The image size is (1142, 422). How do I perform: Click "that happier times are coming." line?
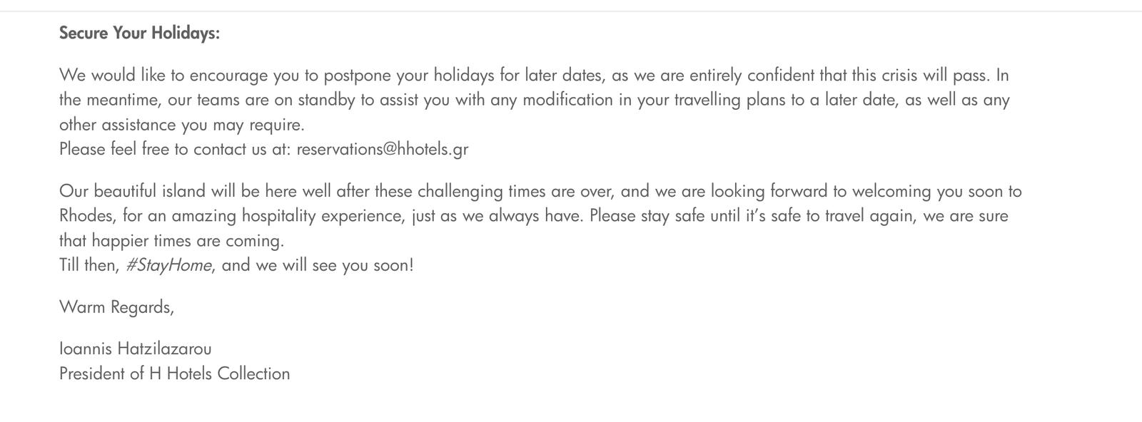coord(171,240)
